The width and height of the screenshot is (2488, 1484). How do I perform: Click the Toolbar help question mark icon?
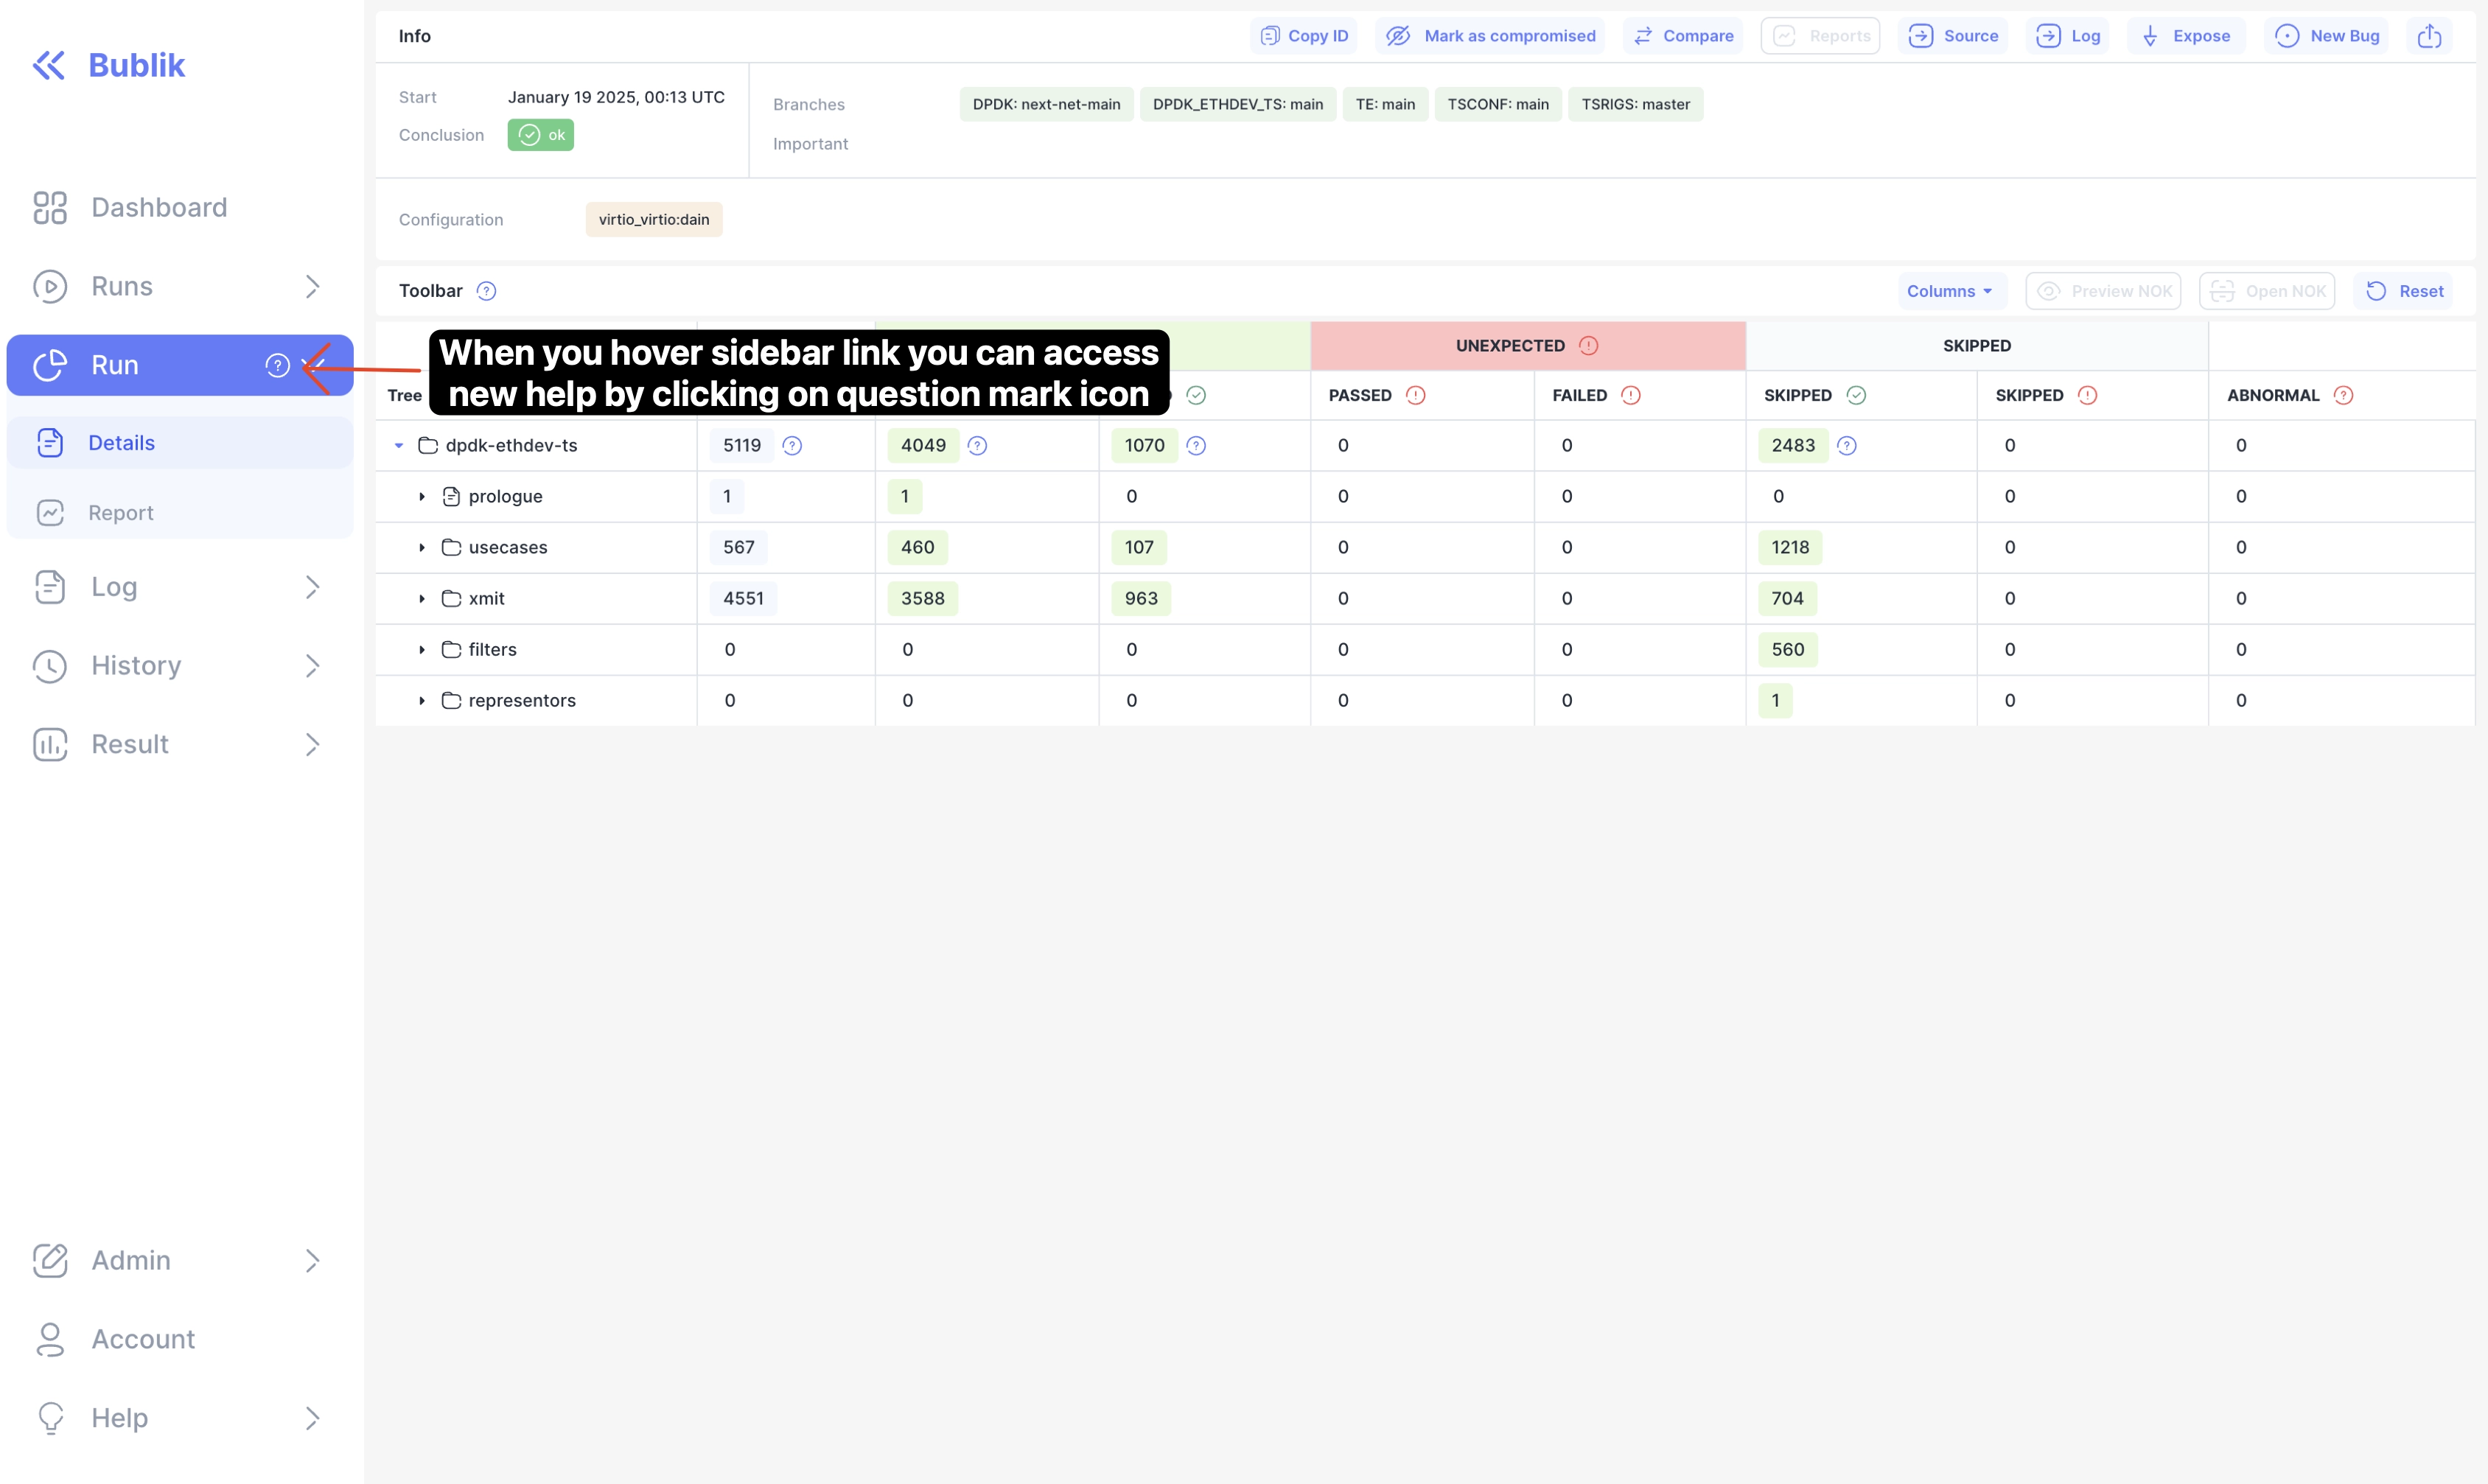487,290
